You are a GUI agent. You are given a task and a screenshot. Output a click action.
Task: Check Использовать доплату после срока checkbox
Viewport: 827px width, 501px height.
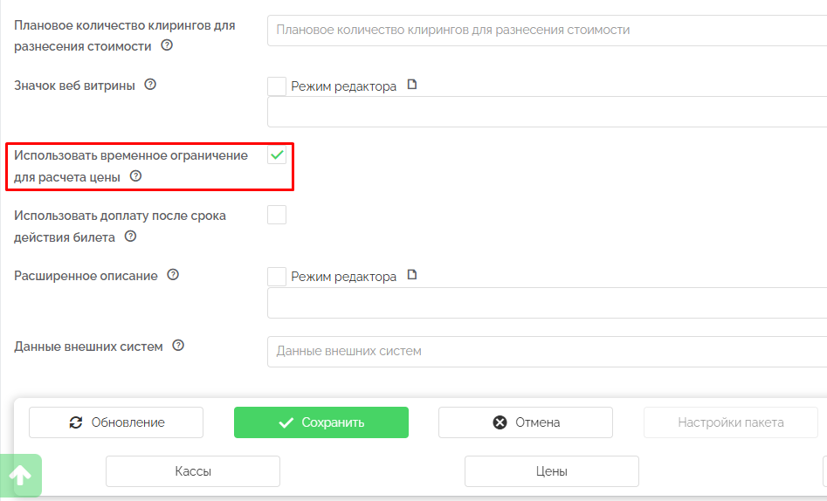coord(277,215)
